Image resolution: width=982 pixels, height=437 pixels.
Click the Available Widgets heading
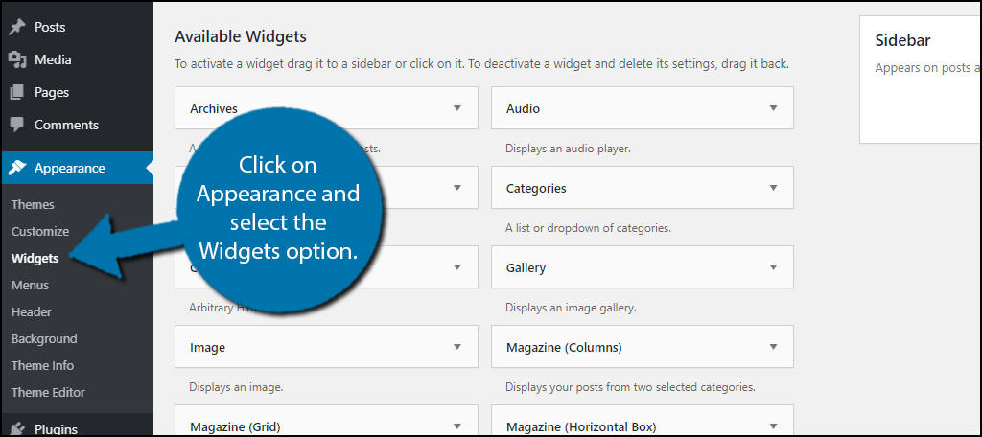(x=241, y=36)
